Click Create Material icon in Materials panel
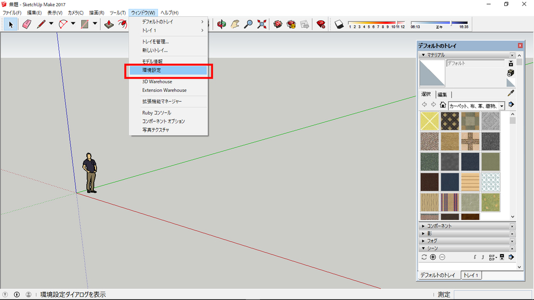534x300 pixels. pos(511,73)
